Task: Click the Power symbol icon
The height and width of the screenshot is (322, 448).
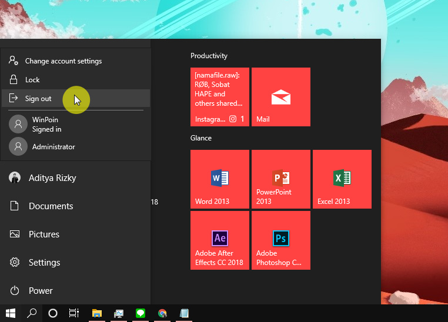Action: point(15,291)
